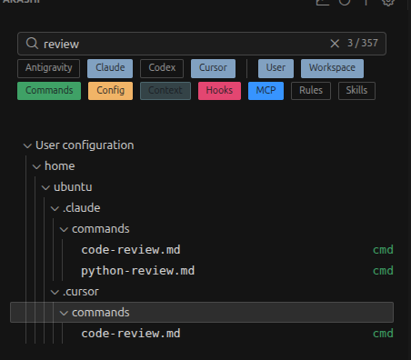
Task: Click cmd badge on .claude code-review.md row
Action: click(383, 250)
